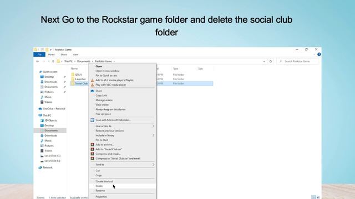Click Documents in the breadcrumb path
The height and width of the screenshot is (199, 355).
[x=84, y=61]
